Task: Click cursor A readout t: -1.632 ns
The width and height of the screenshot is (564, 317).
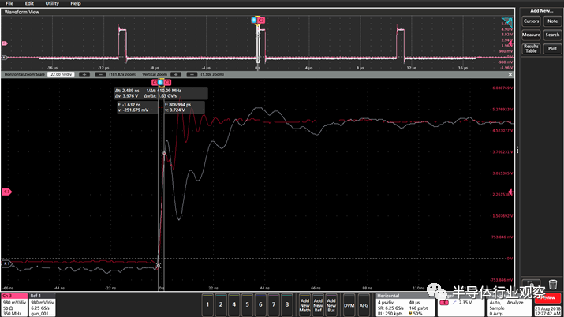Action: pyautogui.click(x=137, y=107)
